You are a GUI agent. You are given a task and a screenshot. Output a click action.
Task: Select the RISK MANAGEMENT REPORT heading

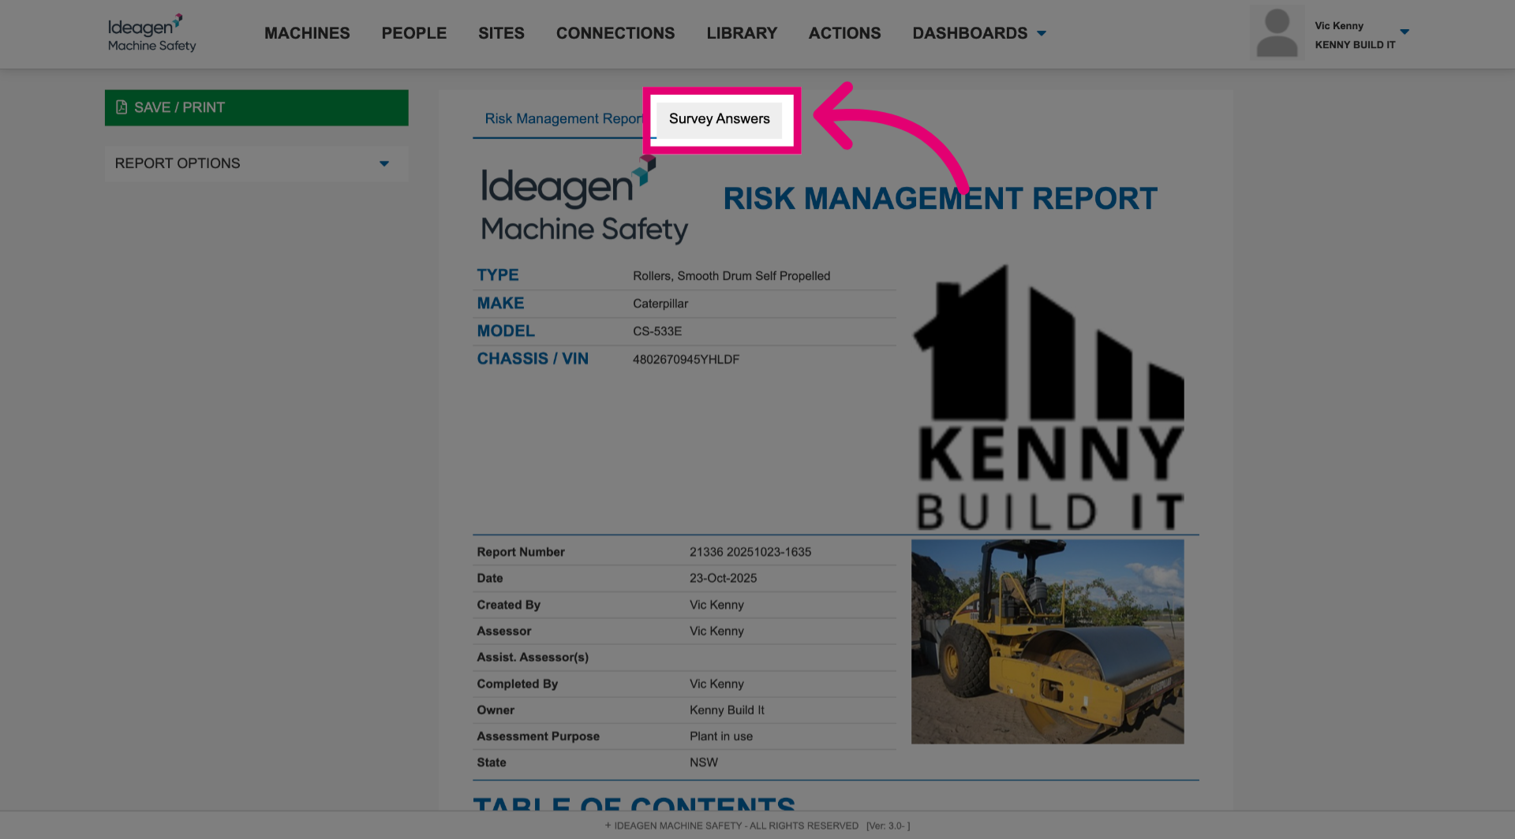point(940,199)
